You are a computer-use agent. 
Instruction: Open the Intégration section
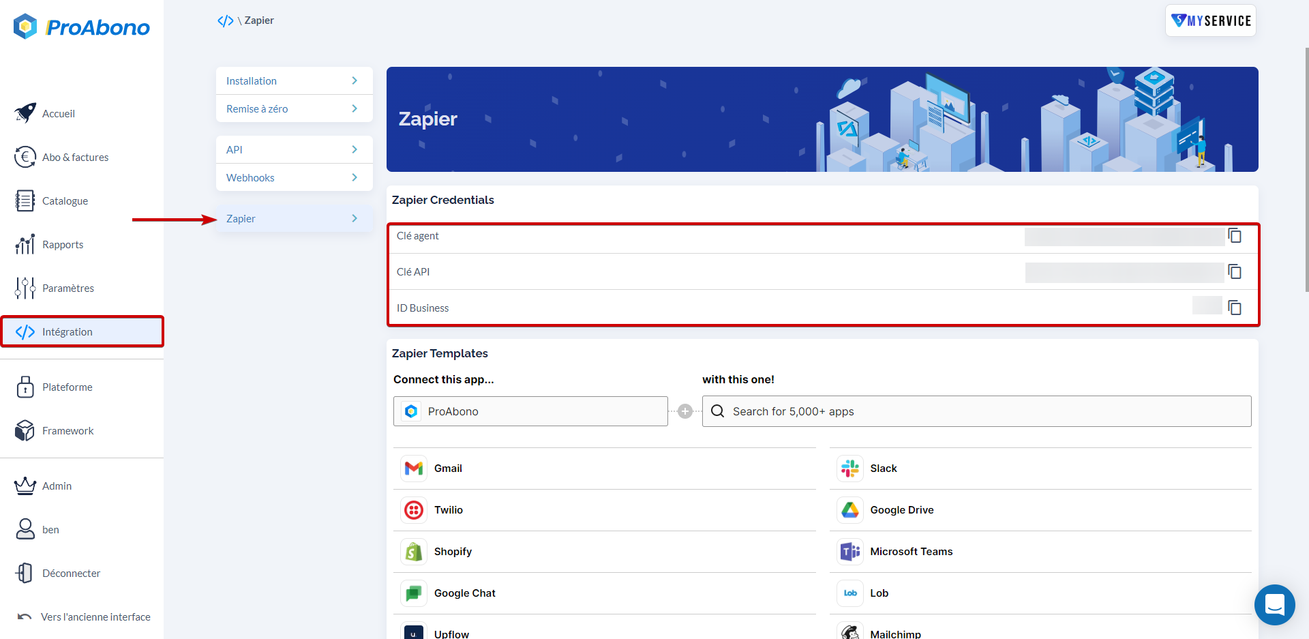(82, 331)
